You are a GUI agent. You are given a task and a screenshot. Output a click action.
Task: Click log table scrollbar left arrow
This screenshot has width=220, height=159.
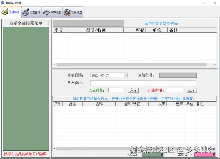pos(55,149)
